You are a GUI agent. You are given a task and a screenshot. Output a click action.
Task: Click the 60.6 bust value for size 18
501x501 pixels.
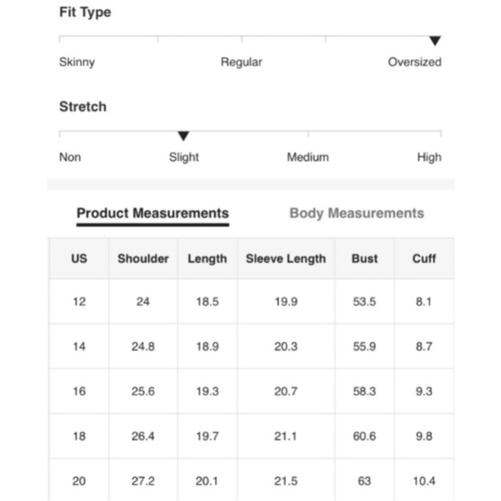pyautogui.click(x=365, y=436)
